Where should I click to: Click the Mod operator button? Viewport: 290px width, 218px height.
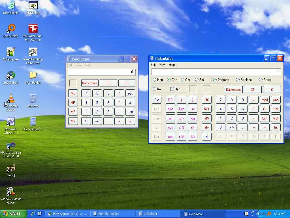(x=265, y=100)
